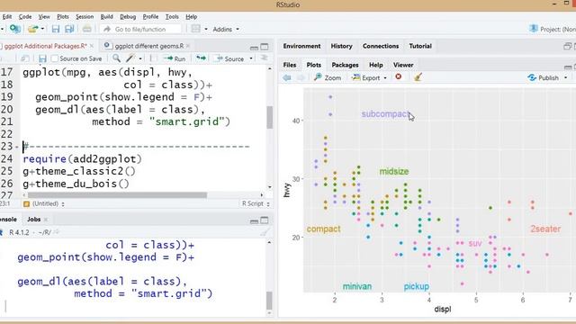Maximize the source editor pane

265,47
